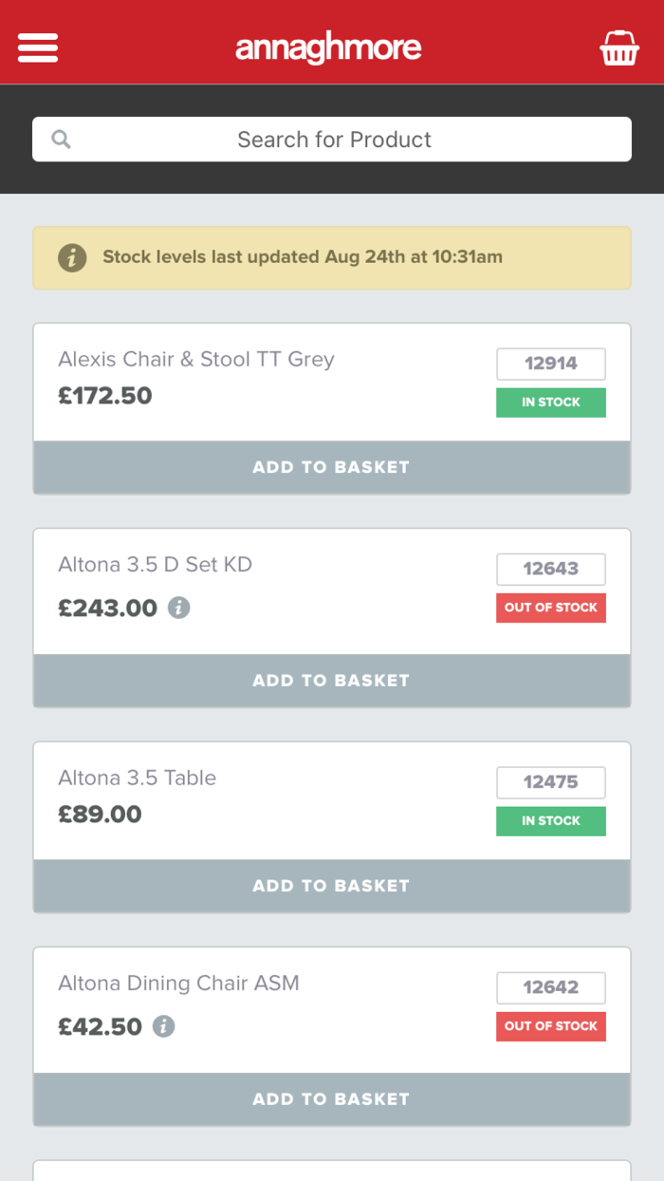Tap the stock update info icon
This screenshot has height=1181, width=664.
tap(72, 257)
